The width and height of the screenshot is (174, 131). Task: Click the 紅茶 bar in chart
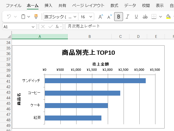click(73, 118)
